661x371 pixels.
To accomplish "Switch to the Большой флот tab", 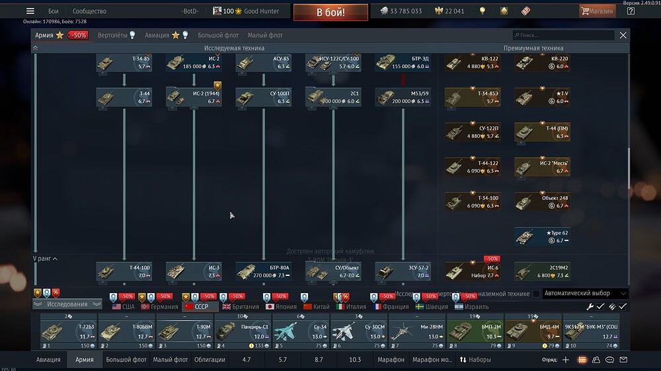I will (219, 35).
